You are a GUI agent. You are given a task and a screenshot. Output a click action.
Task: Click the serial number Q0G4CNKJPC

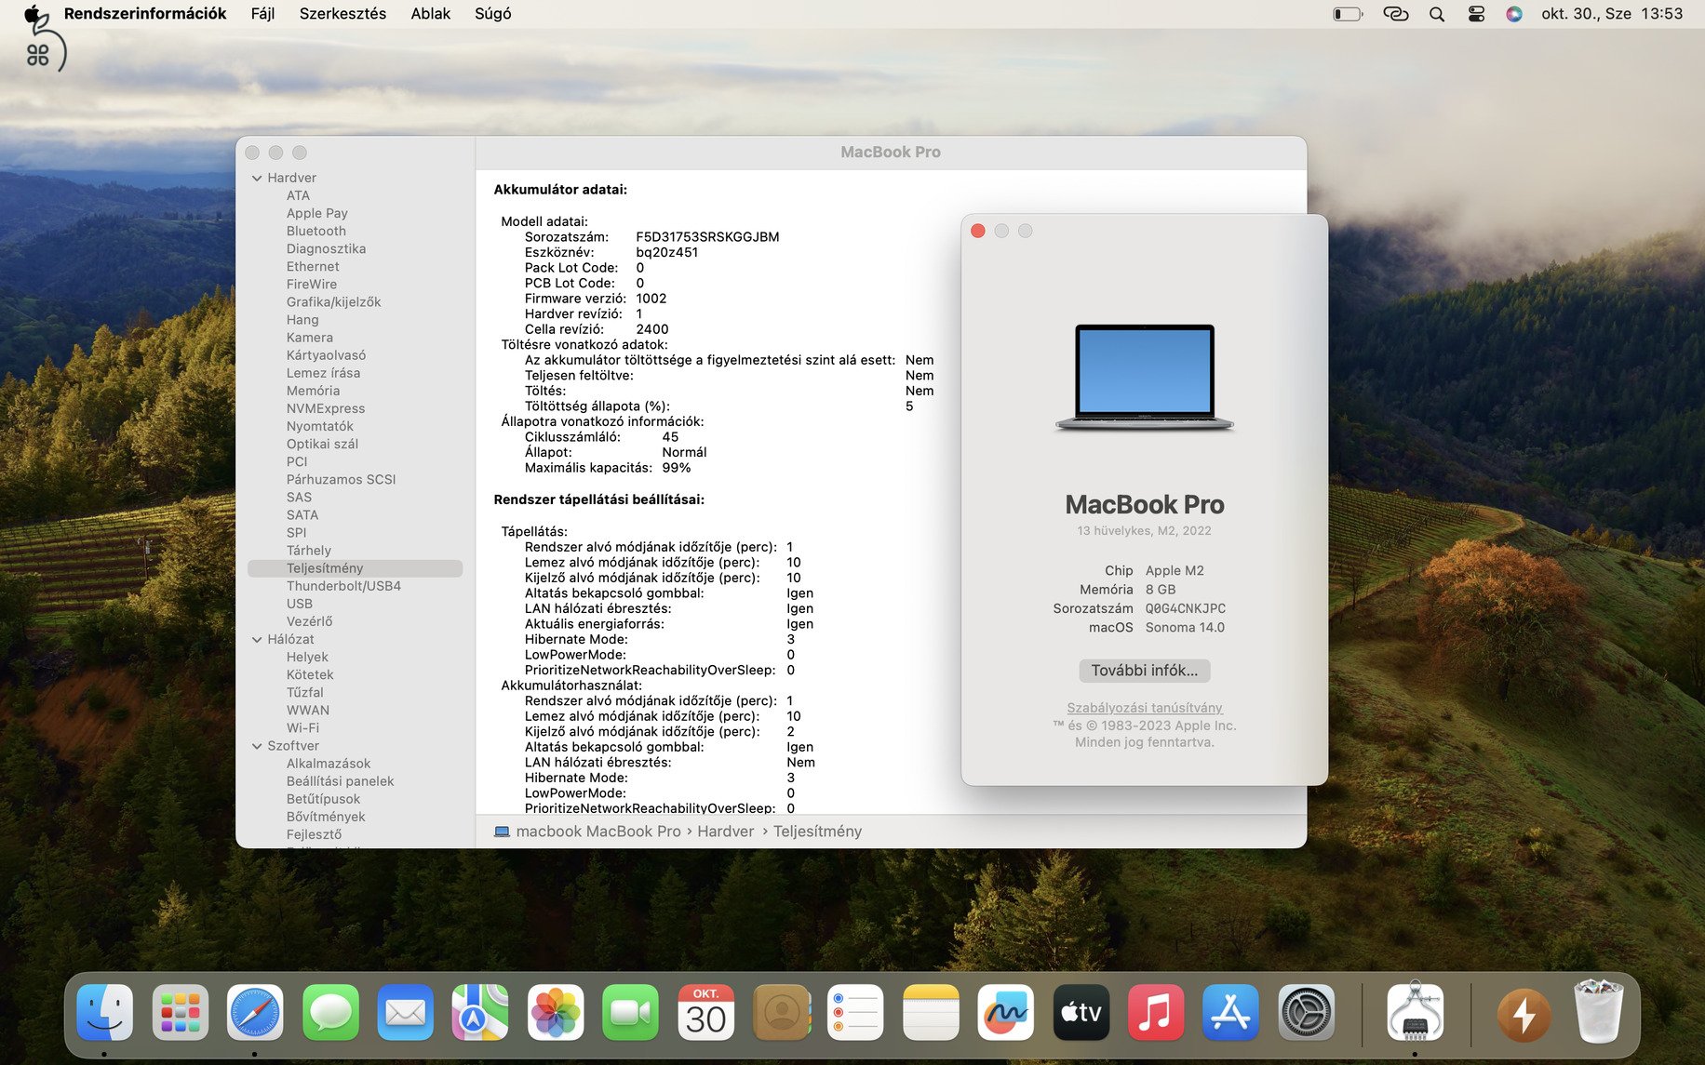tap(1185, 608)
